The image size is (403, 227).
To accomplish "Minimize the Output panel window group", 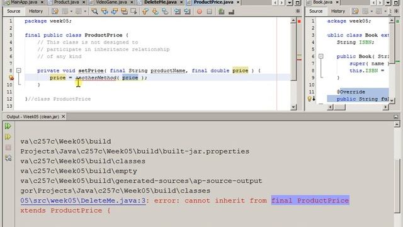I will (x=396, y=117).
